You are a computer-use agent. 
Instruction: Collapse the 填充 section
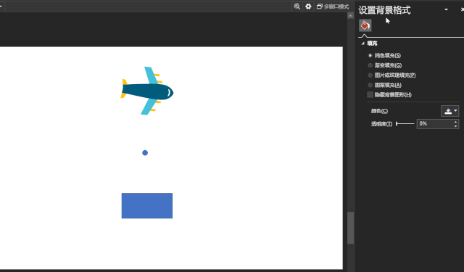(362, 44)
